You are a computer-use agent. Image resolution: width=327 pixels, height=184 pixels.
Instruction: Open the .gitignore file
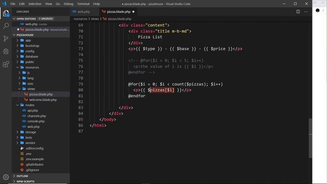(x=41, y=170)
